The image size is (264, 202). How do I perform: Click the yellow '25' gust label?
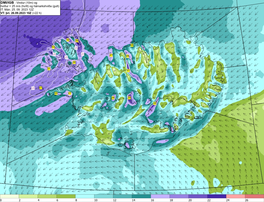[x=56, y=93]
